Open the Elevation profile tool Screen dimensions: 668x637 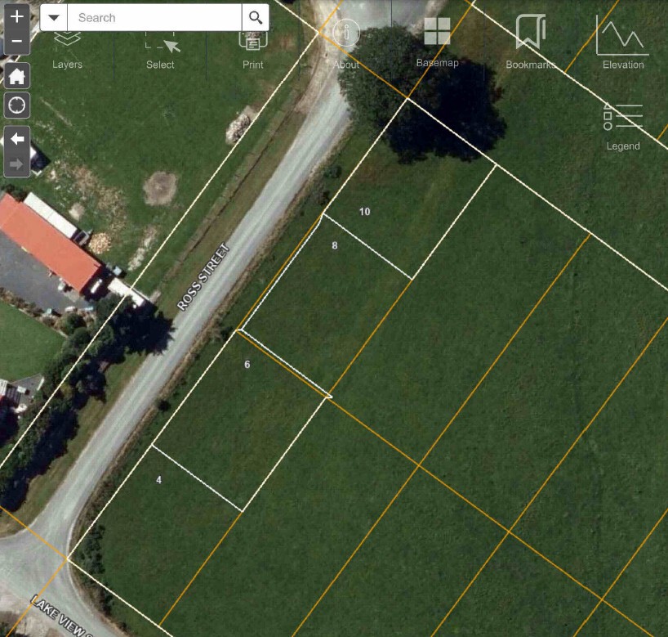coord(623,42)
